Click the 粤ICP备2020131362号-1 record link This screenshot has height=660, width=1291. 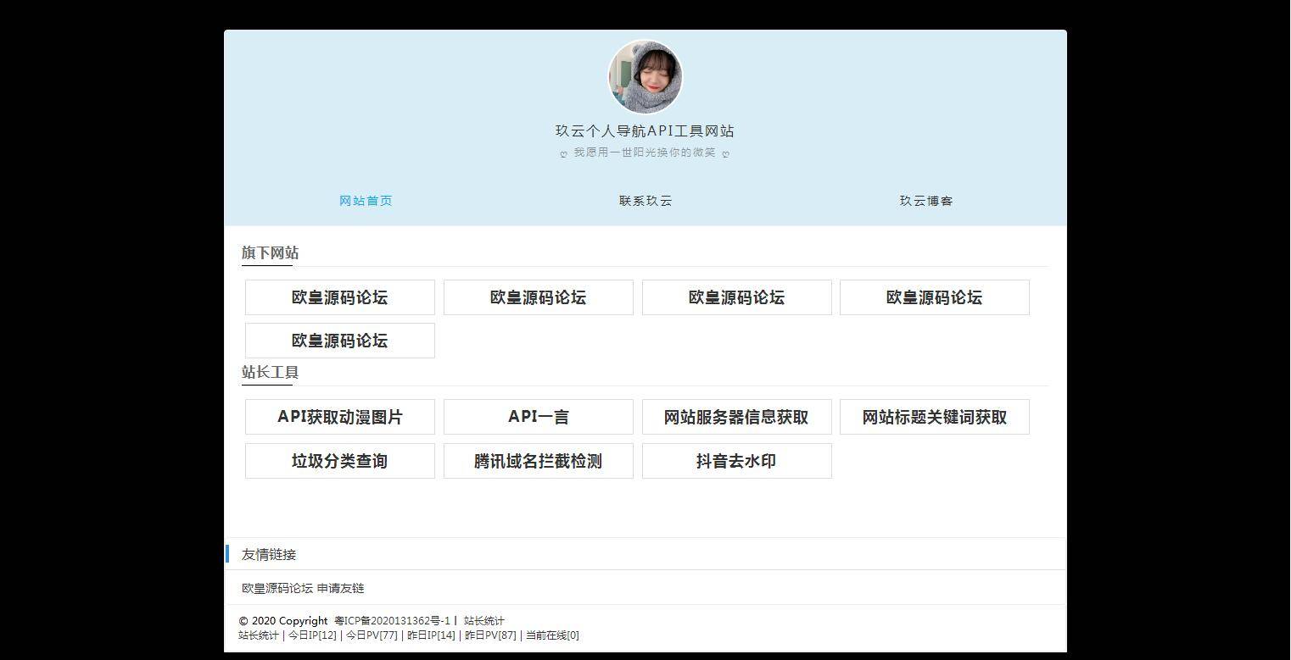click(395, 621)
